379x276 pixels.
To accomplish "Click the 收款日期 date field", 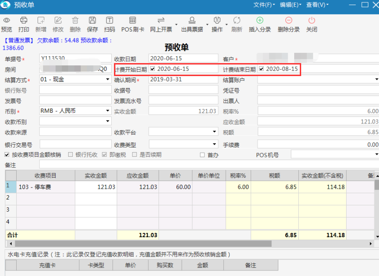I will pyautogui.click(x=183, y=58).
